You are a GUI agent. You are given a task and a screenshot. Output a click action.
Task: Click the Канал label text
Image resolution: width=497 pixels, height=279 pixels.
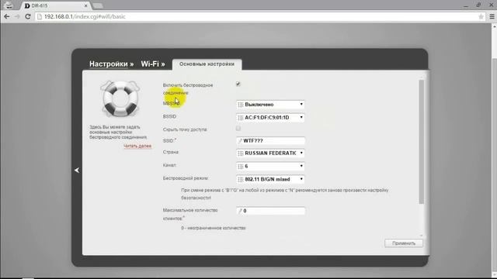[x=169, y=165]
